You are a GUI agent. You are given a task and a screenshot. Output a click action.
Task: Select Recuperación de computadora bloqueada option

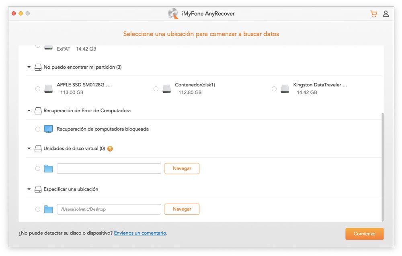[x=38, y=129]
